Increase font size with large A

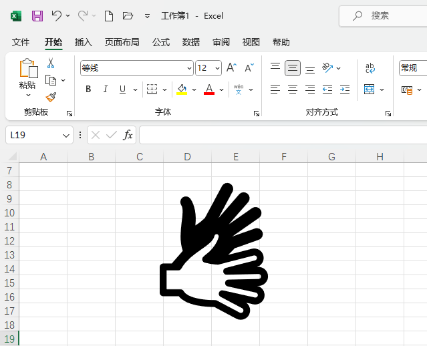231,67
